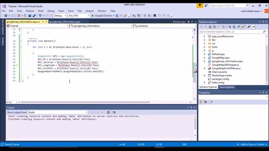Toggle the Bookmark icon in toolbar

click(x=155, y=16)
